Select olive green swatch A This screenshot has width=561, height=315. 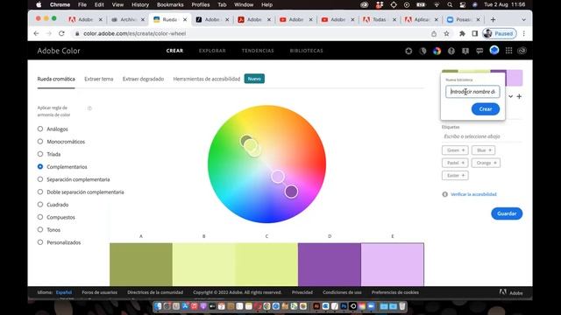[x=141, y=264]
